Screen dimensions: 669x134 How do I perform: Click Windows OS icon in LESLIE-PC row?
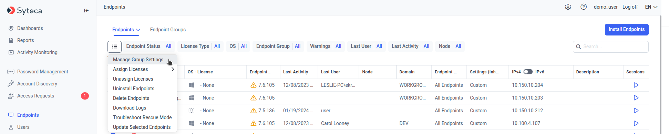pyautogui.click(x=192, y=85)
